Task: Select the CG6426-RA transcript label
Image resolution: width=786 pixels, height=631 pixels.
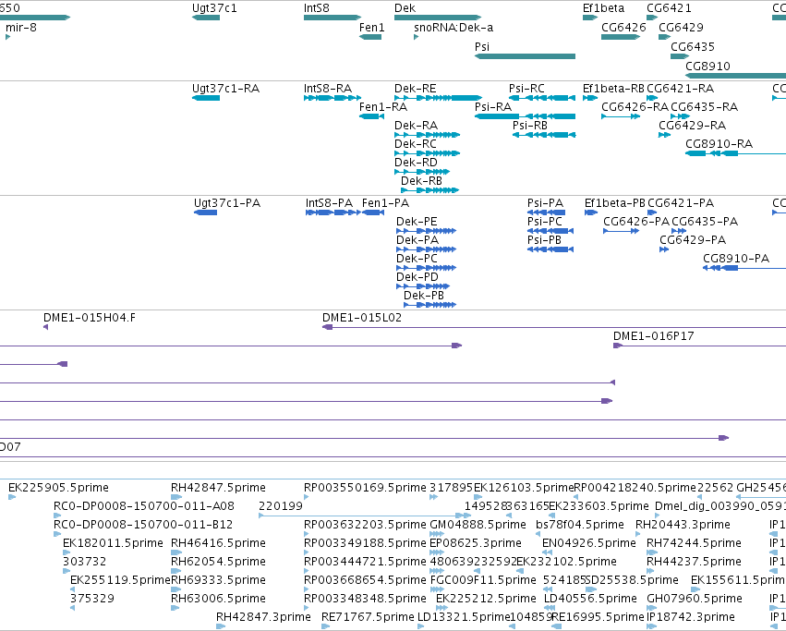Action: tap(635, 107)
